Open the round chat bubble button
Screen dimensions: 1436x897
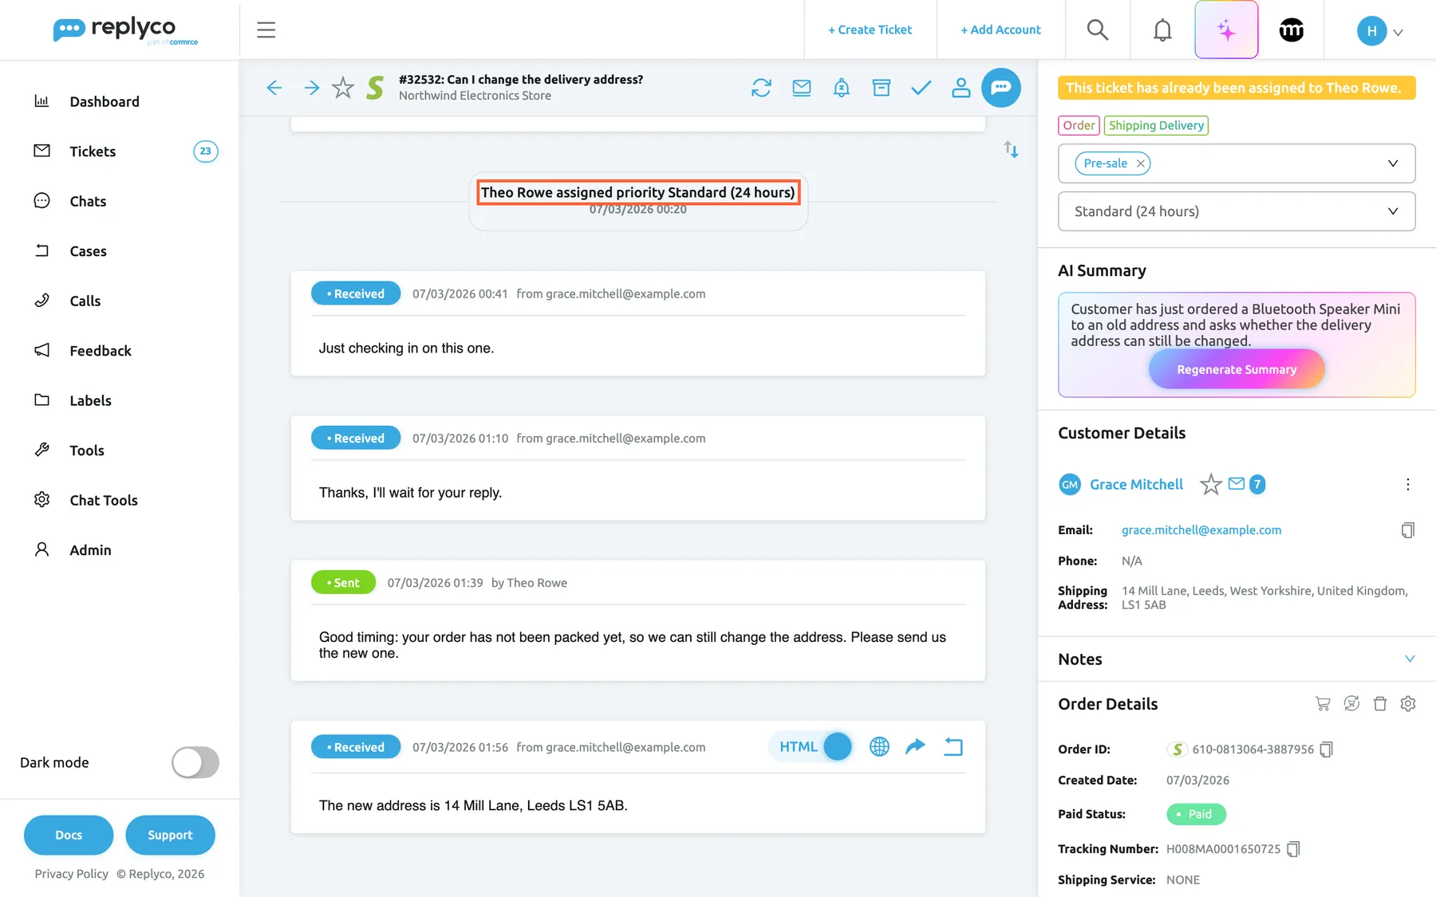(1001, 88)
